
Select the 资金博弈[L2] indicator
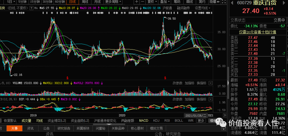click(57, 121)
